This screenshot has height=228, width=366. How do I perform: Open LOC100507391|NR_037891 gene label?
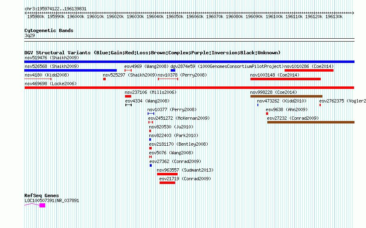click(x=52, y=201)
